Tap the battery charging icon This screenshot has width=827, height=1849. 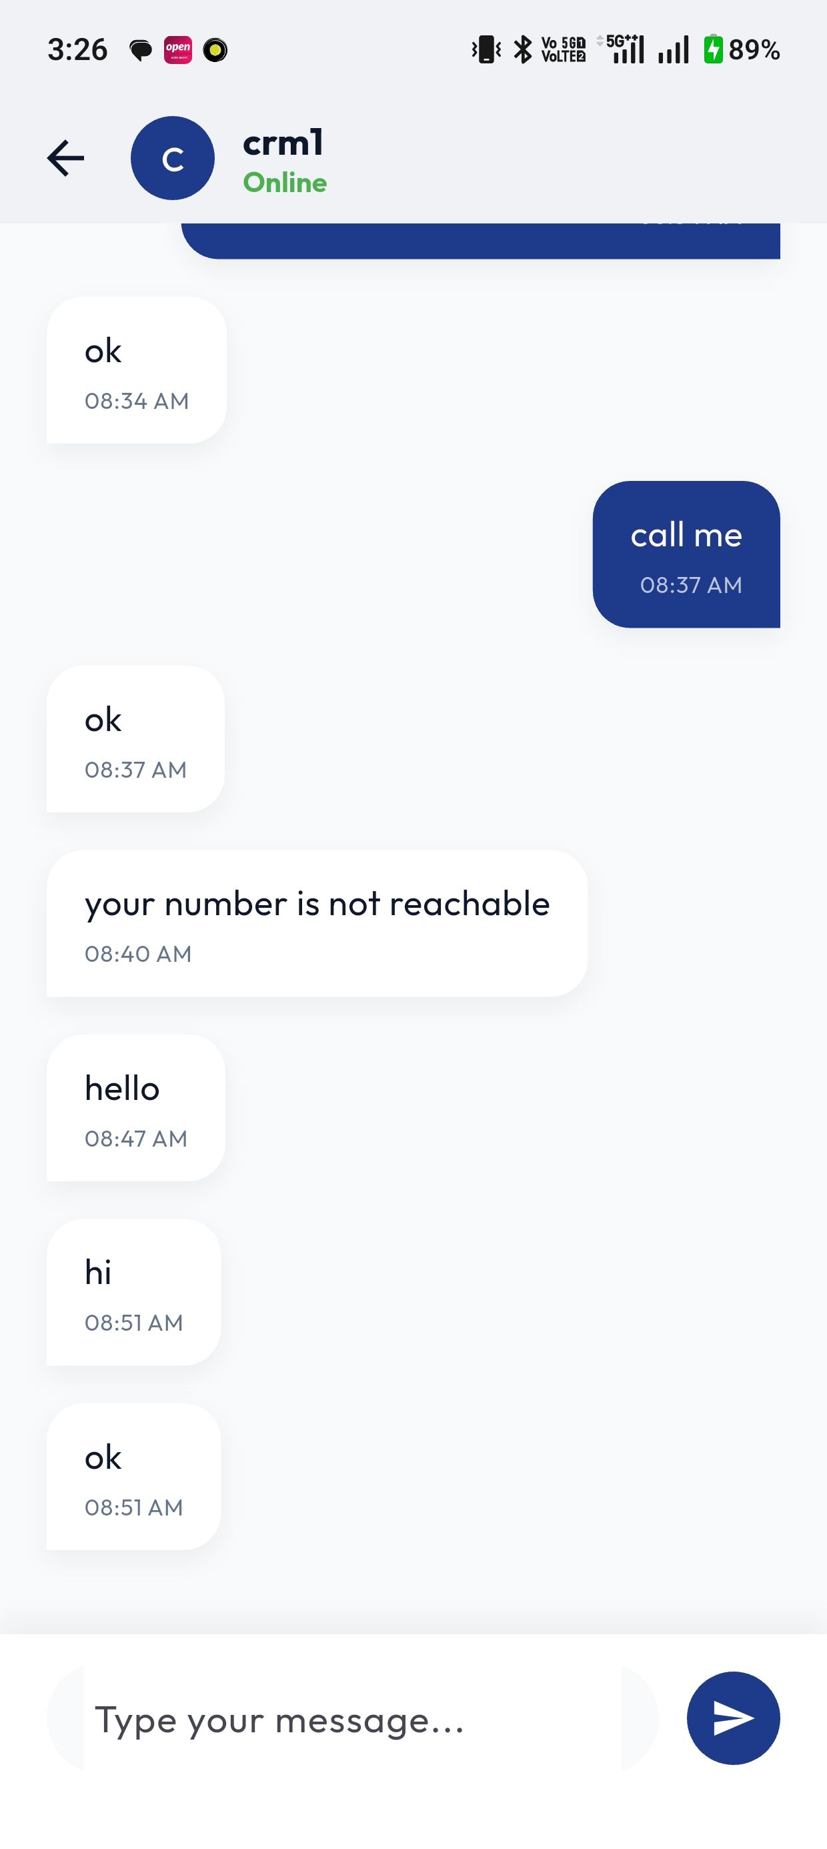[713, 49]
